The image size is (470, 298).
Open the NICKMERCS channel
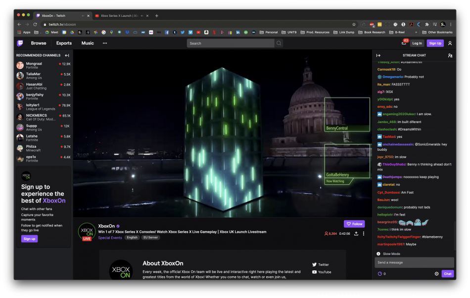44,117
